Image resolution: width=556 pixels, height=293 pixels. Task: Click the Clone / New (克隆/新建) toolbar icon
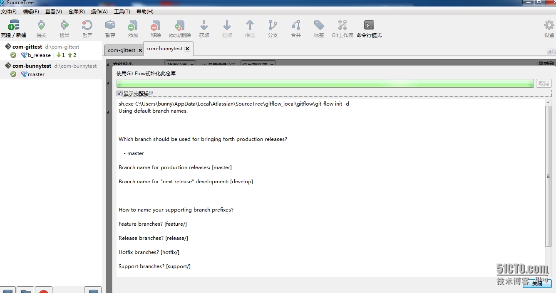pyautogui.click(x=14, y=25)
